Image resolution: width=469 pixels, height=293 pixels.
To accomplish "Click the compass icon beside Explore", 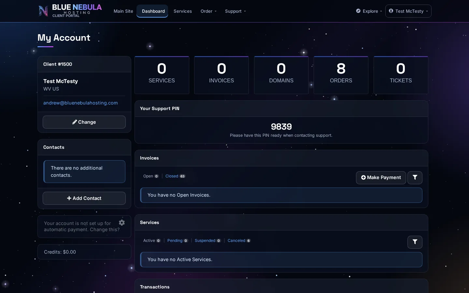I will 358,11.
